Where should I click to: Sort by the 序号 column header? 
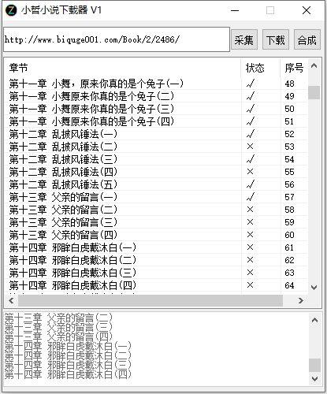(x=294, y=68)
